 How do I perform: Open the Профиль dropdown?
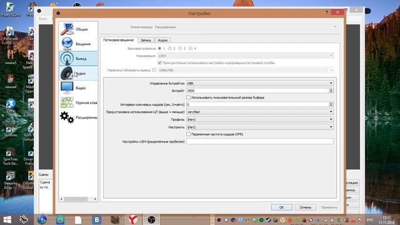(260, 119)
